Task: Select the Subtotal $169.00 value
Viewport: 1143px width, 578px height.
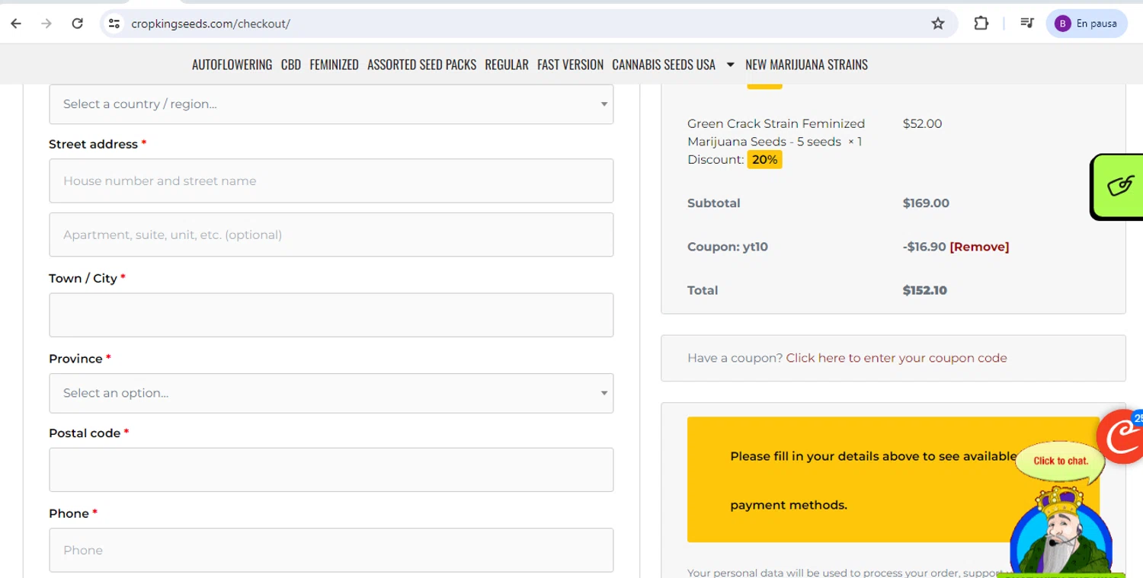Action: [926, 203]
